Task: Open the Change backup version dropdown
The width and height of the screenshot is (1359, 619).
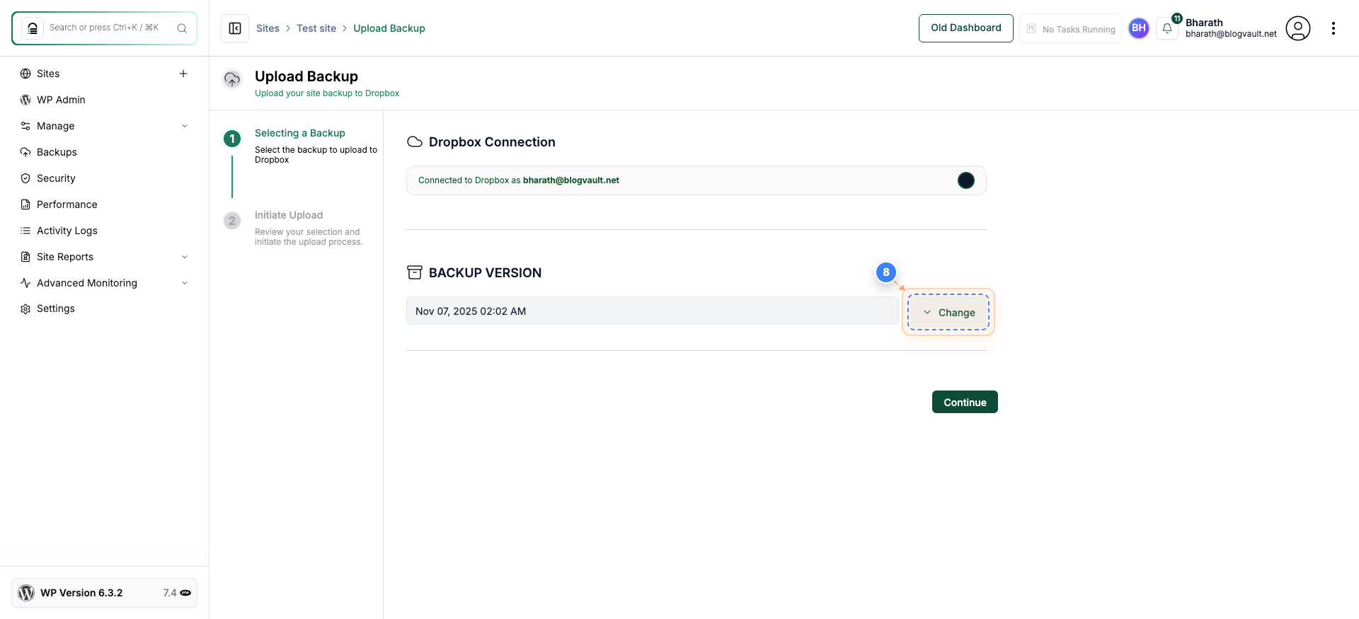Action: click(948, 312)
